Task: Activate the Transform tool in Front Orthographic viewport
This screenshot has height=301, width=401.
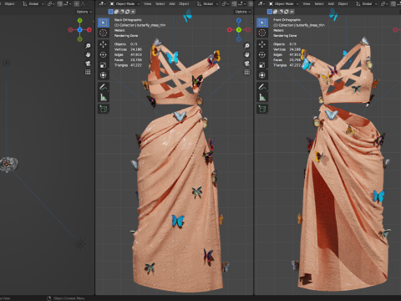Action: click(262, 75)
